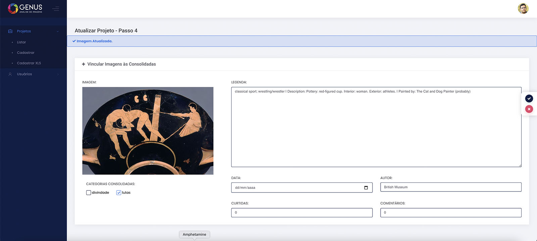The image size is (537, 241).
Task: Enable the divindade category checkbox
Action: pyautogui.click(x=89, y=193)
